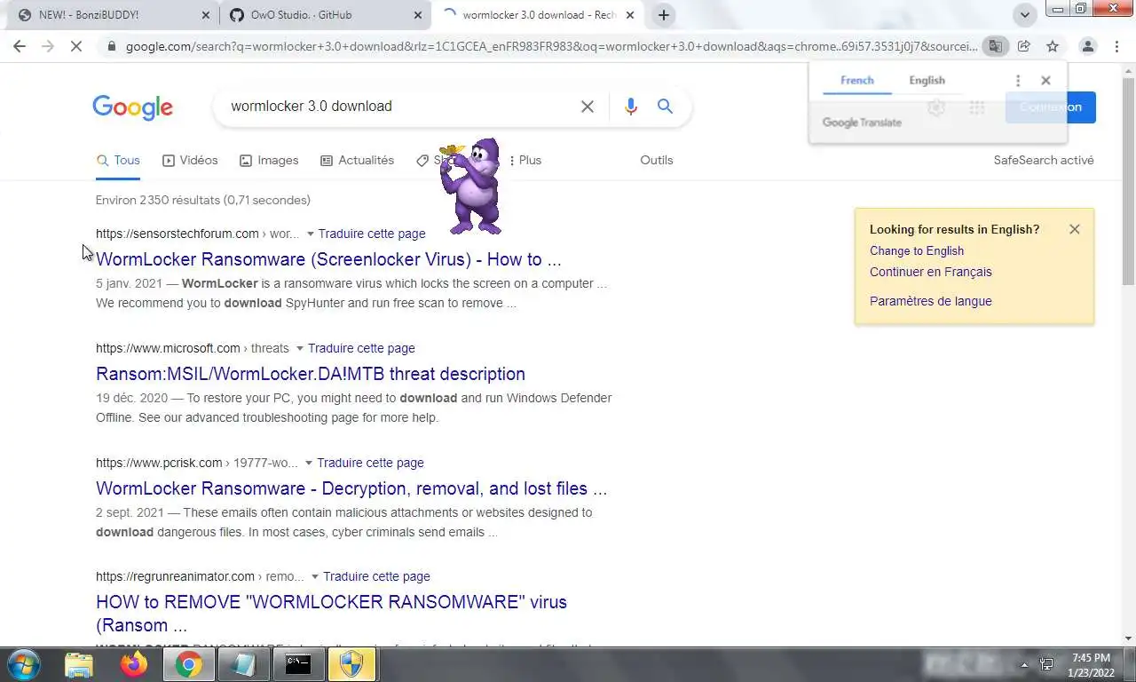The image size is (1136, 682).
Task: Start voice search with the microphone icon
Action: click(631, 107)
